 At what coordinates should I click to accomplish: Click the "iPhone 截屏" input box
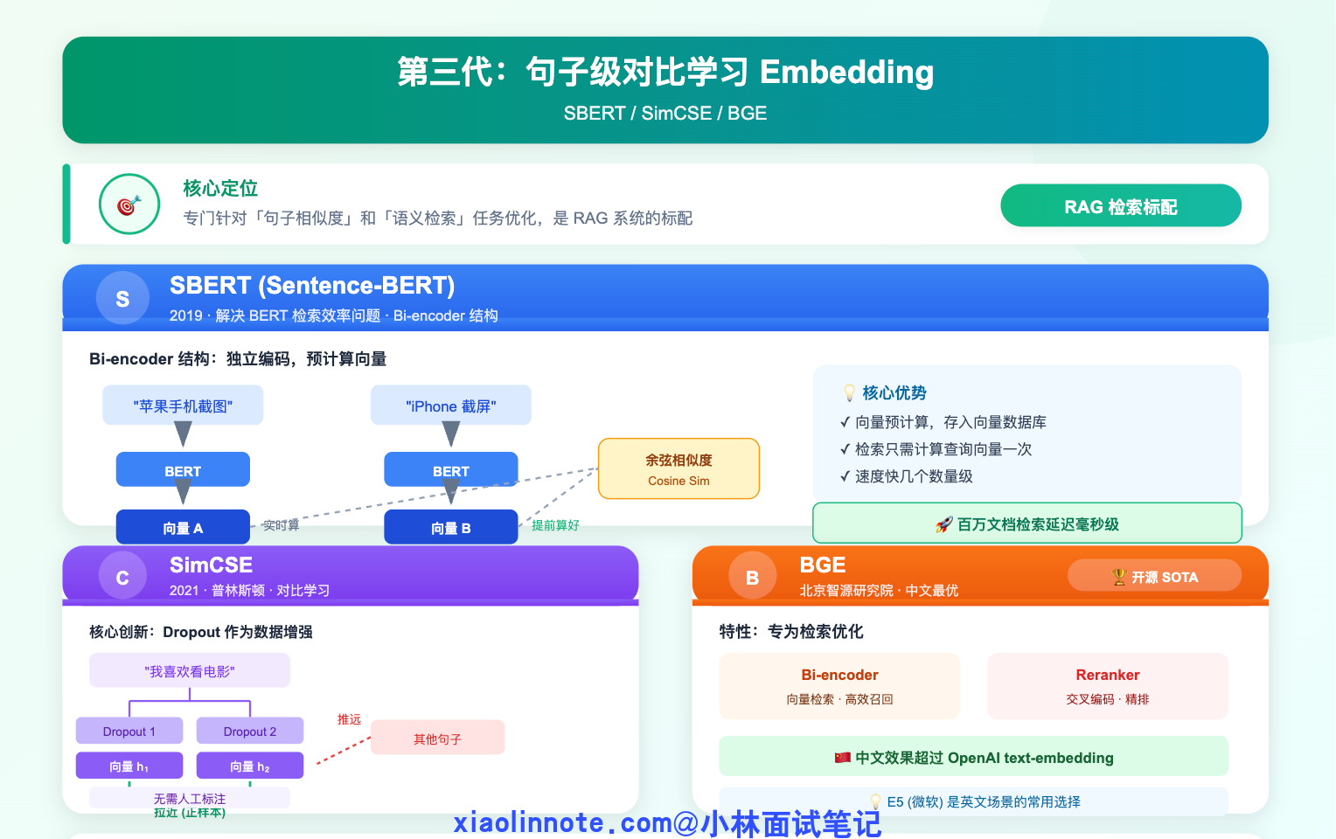coord(450,406)
